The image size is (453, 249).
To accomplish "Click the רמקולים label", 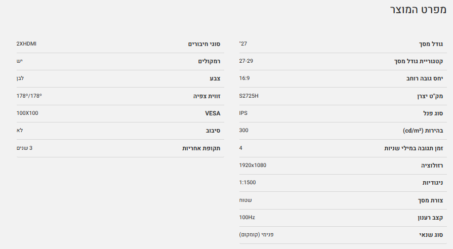I will pyautogui.click(x=209, y=61).
